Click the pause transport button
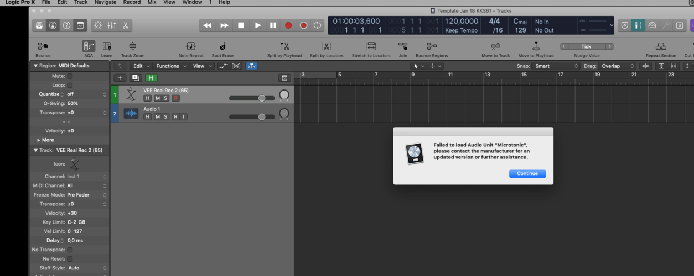Screen dimensions: 694x276 coord(273,25)
